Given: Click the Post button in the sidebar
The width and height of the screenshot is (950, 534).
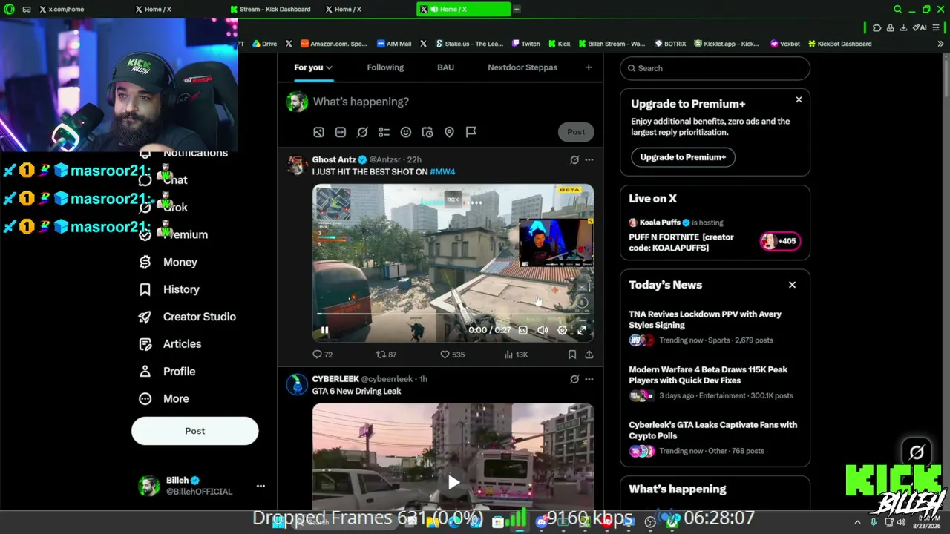Looking at the screenshot, I should 195,431.
